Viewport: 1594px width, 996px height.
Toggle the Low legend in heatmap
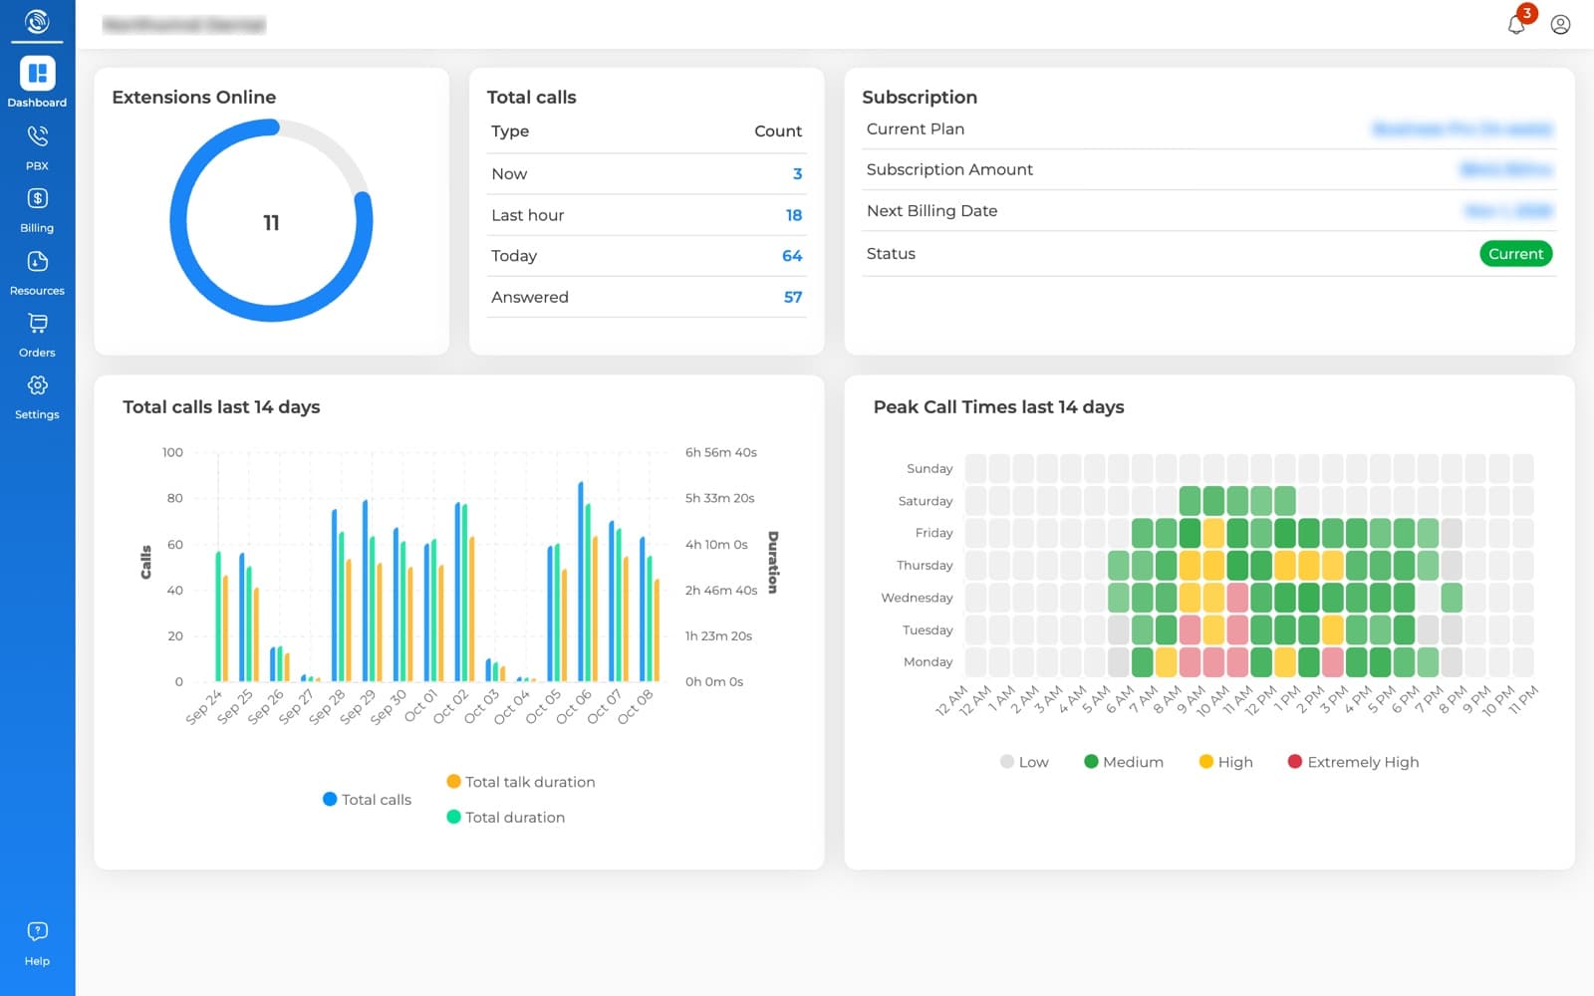point(1024,762)
